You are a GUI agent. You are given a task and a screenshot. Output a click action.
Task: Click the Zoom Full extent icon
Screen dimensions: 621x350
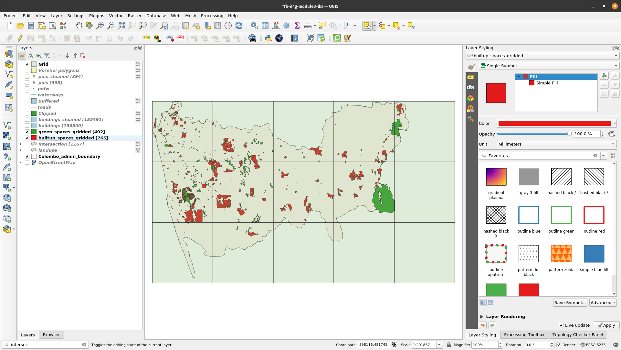pyautogui.click(x=121, y=26)
